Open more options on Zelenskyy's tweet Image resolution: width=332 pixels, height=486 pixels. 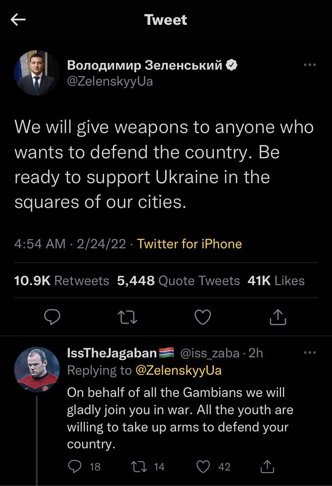[310, 65]
